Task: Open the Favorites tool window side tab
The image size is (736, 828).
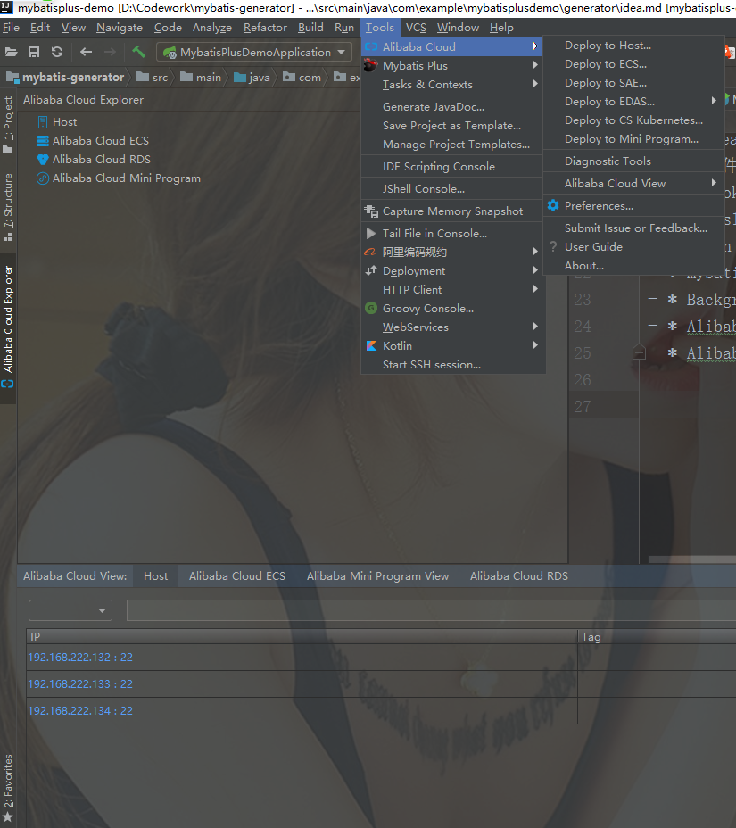Action: (x=8, y=788)
